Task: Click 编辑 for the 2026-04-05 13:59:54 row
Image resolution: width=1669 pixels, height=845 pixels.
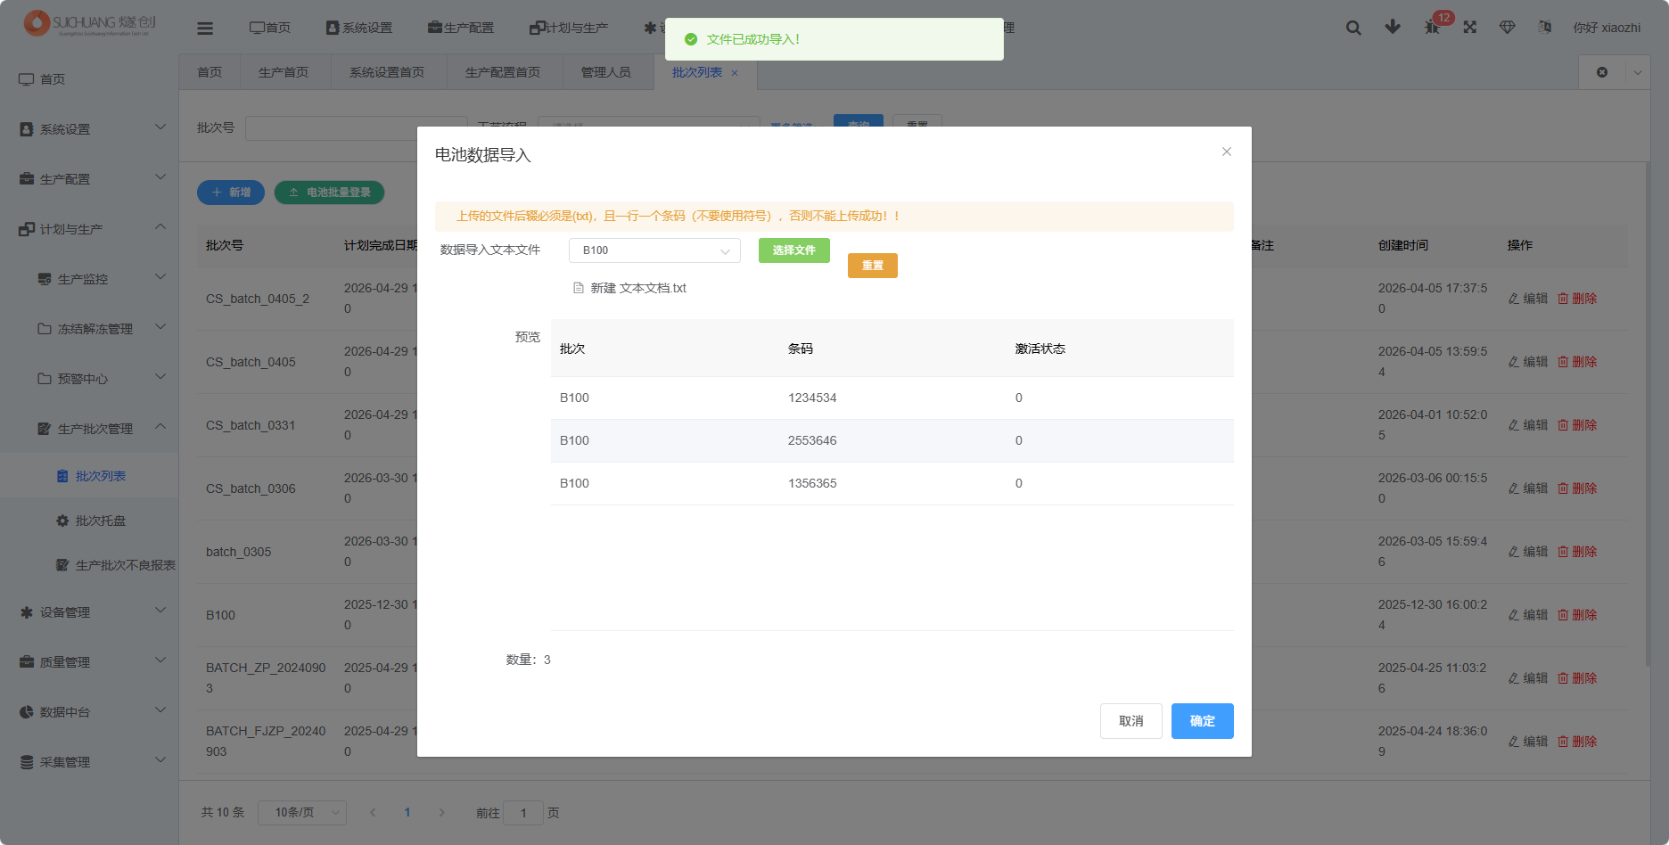Action: (x=1528, y=362)
